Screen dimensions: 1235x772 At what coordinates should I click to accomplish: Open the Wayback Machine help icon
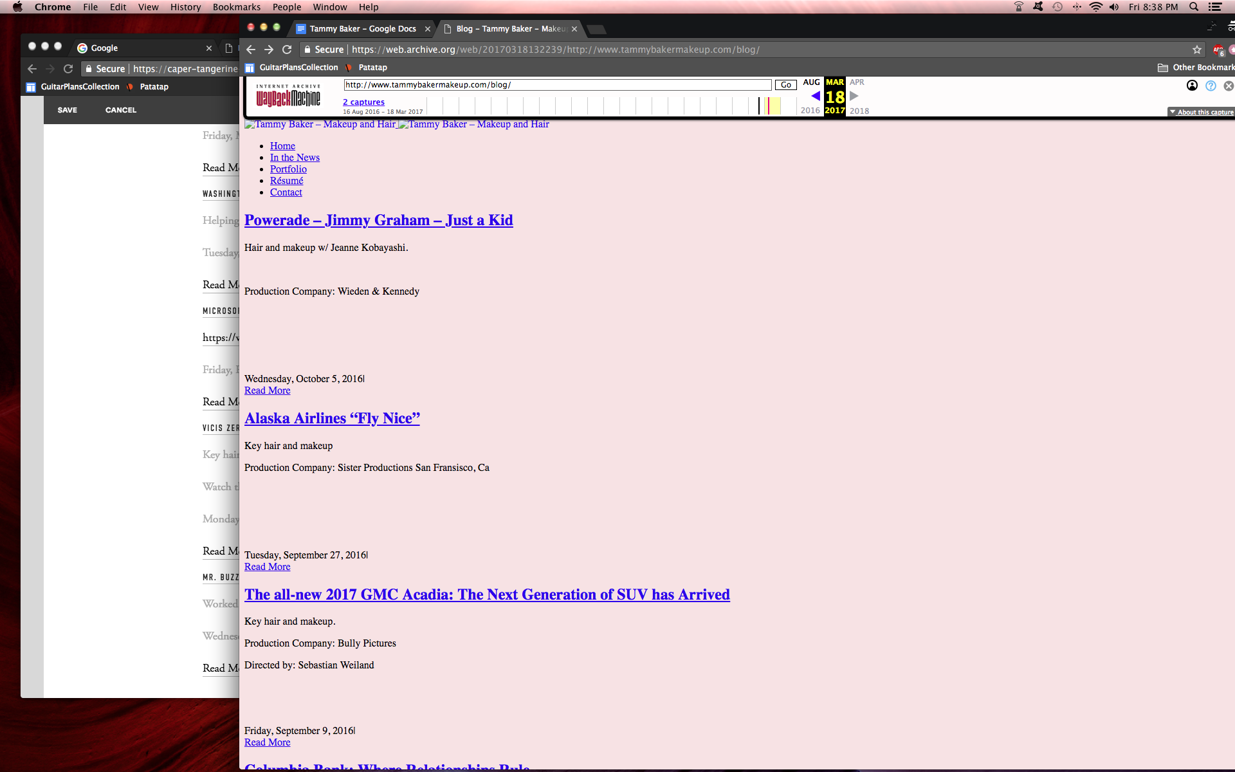[1211, 86]
